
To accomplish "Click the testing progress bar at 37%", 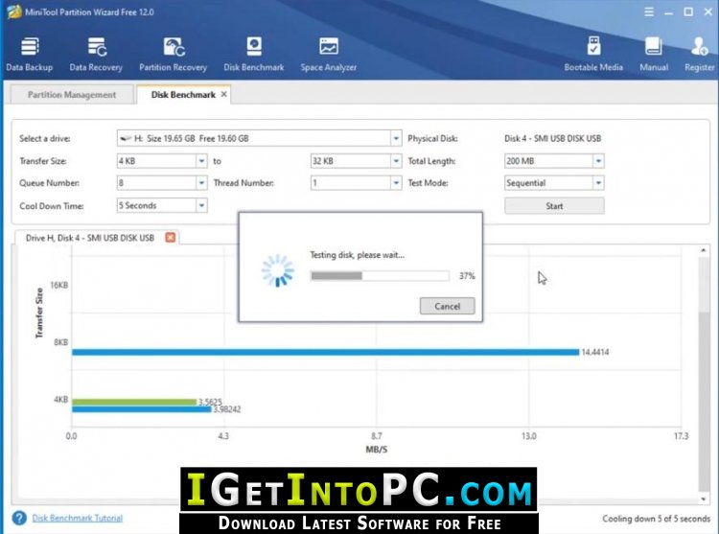I will (x=380, y=275).
